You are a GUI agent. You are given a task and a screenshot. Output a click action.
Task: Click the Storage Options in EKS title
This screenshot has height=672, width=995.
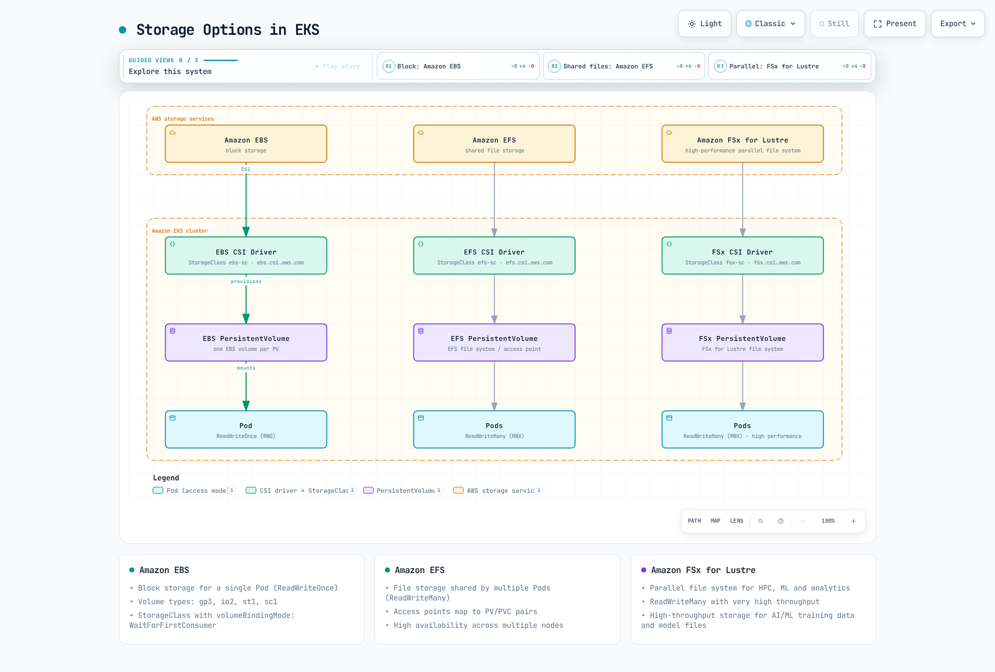[228, 30]
